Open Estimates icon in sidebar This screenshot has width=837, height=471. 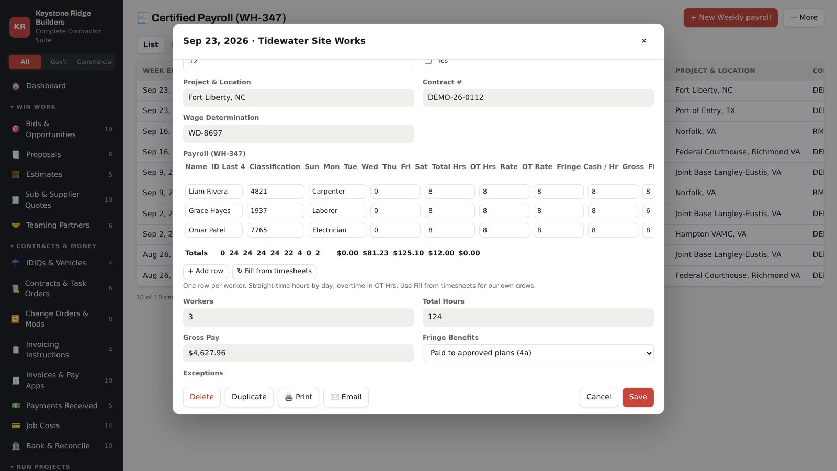(x=16, y=174)
